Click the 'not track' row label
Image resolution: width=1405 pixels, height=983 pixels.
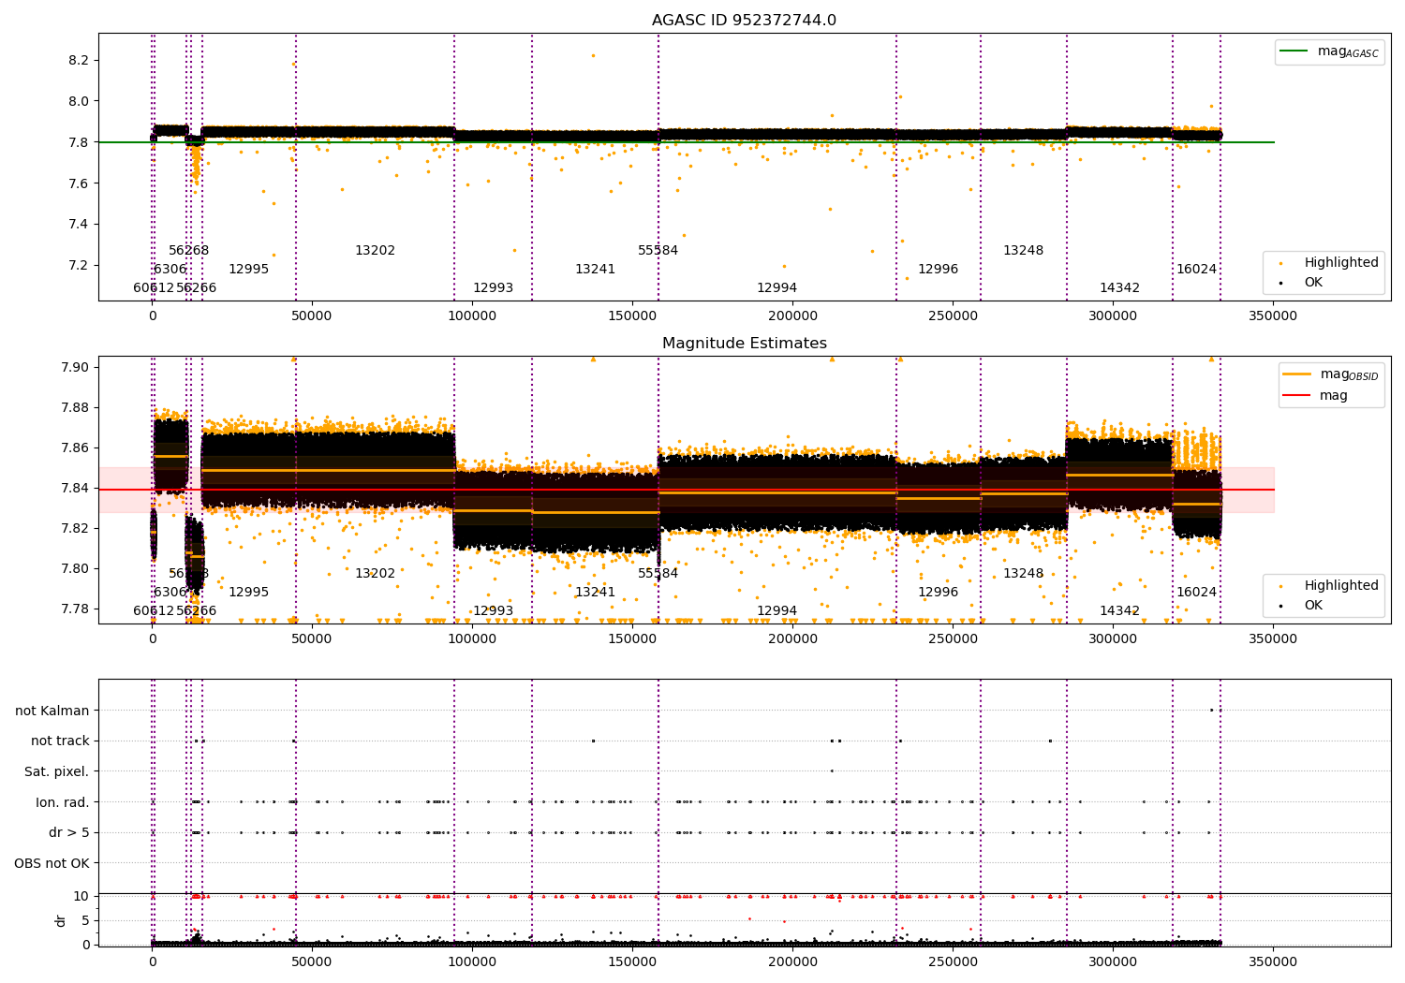tap(60, 741)
